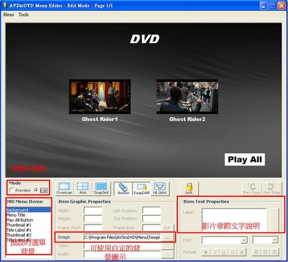
Task: Show HL Links with the toolbar icon
Action: [160, 189]
